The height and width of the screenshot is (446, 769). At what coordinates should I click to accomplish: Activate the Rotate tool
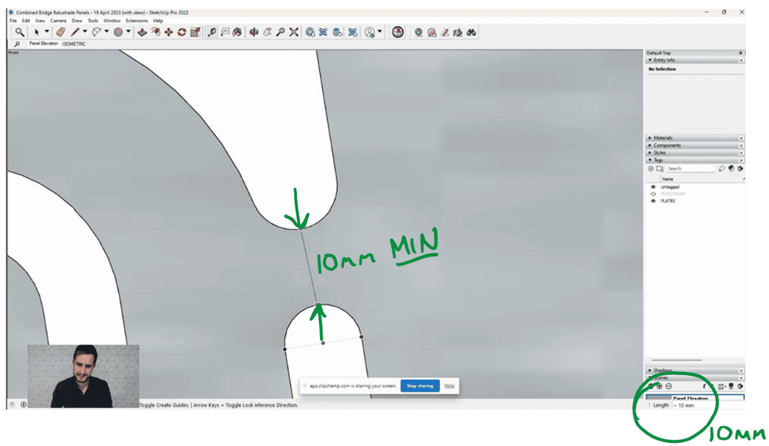pyautogui.click(x=182, y=32)
